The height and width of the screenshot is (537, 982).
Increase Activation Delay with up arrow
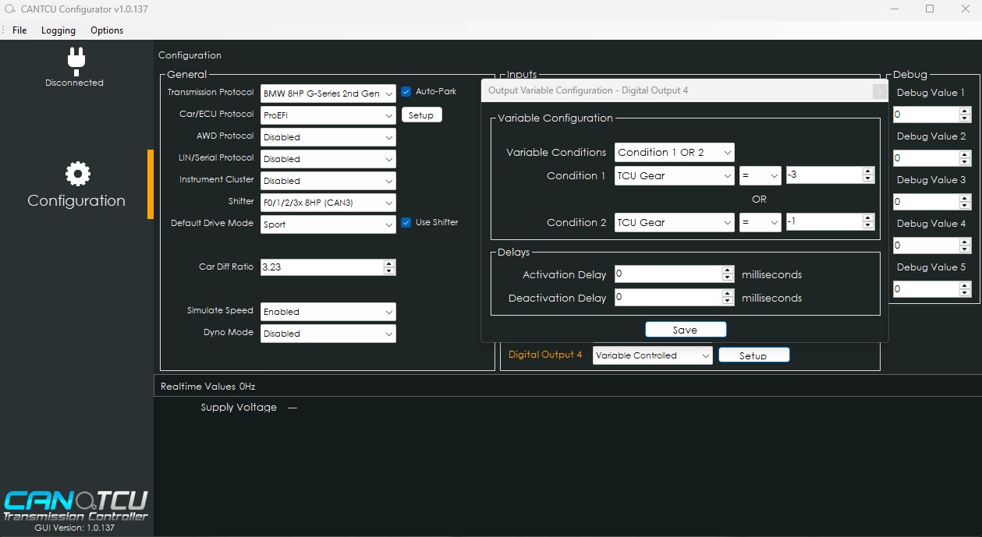pyautogui.click(x=728, y=270)
